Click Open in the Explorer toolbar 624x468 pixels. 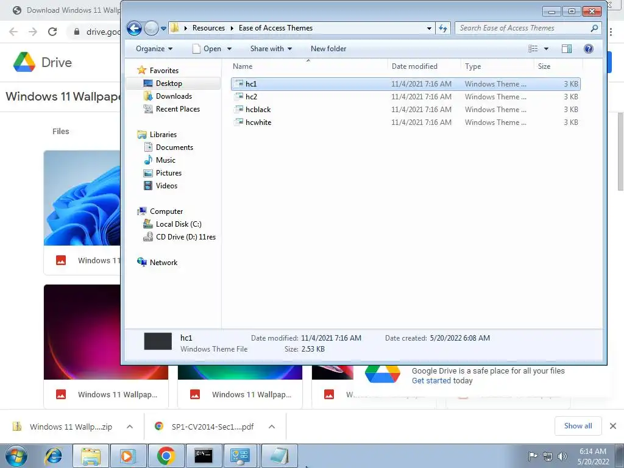point(207,49)
